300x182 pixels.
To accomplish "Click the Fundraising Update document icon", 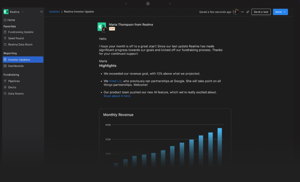I will (5, 32).
